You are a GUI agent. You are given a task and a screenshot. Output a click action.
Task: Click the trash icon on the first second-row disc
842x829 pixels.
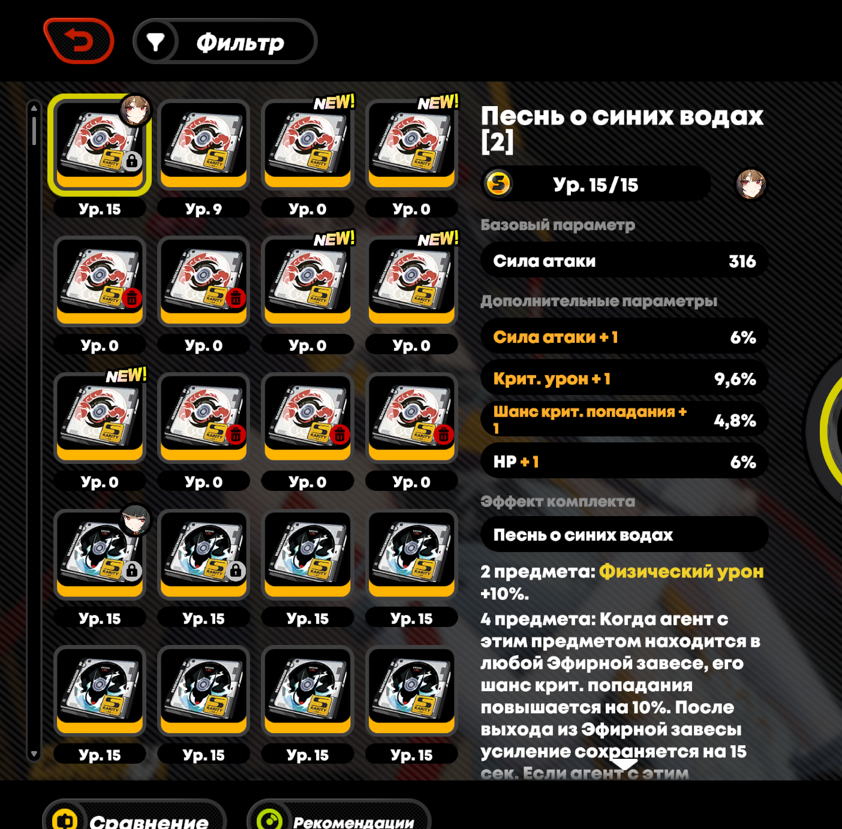[x=132, y=298]
